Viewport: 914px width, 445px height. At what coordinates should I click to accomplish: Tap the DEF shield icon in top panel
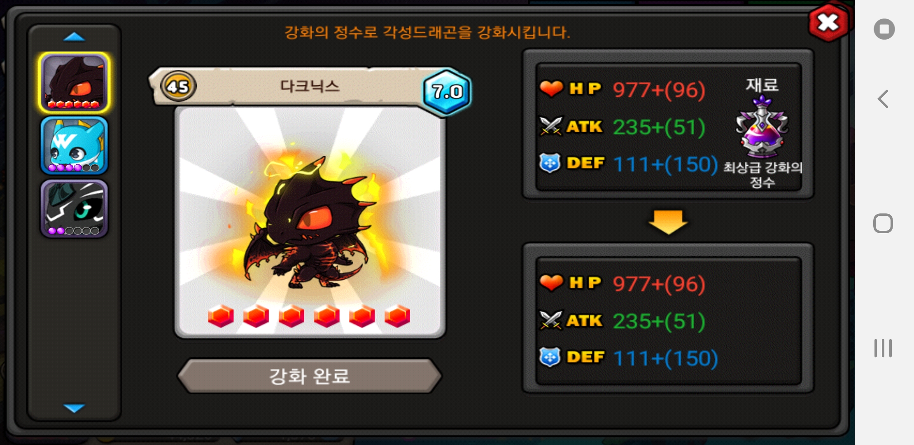pos(550,163)
